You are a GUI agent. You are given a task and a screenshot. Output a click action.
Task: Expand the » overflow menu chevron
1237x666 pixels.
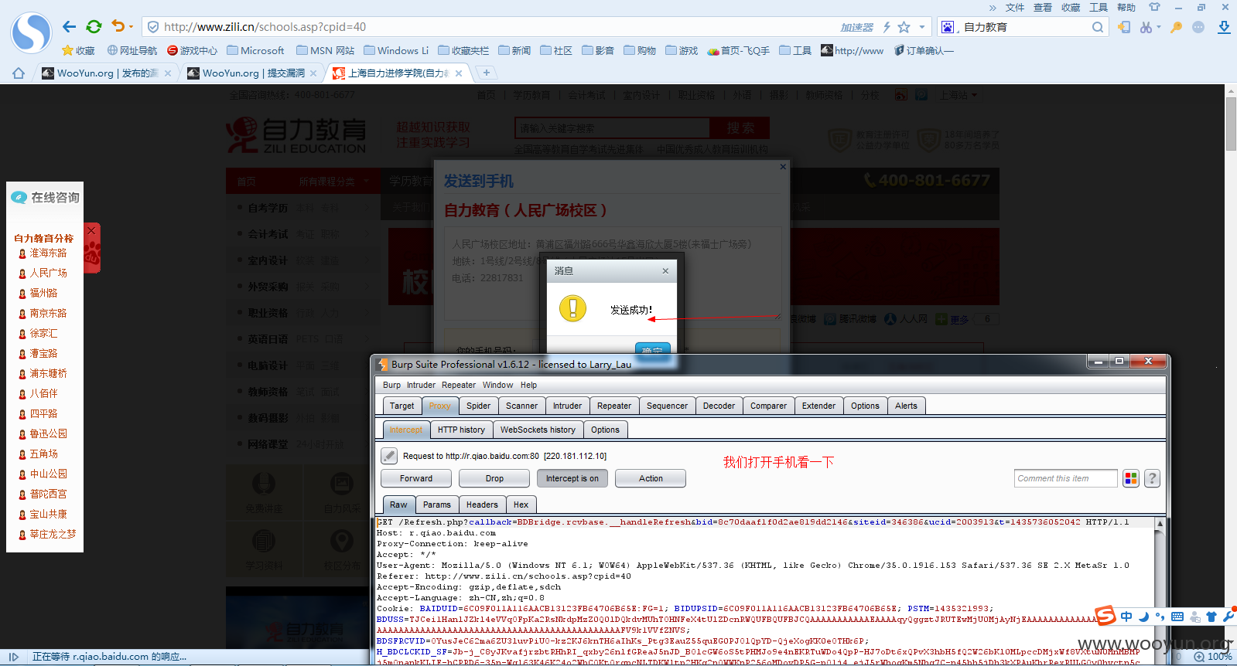click(x=993, y=8)
